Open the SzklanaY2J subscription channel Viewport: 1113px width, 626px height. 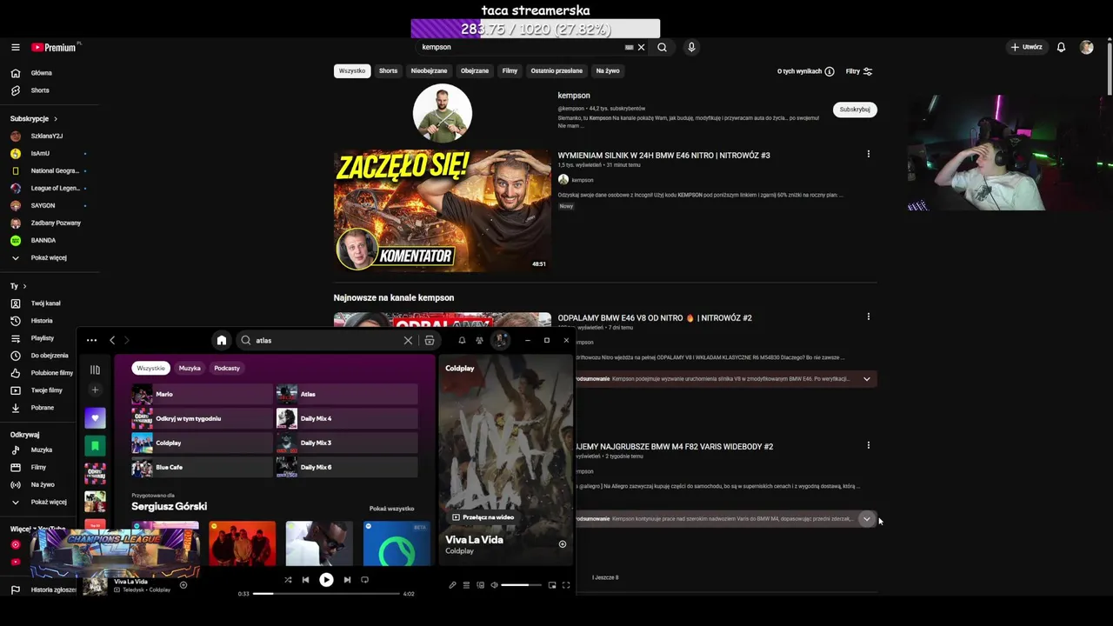pos(48,137)
